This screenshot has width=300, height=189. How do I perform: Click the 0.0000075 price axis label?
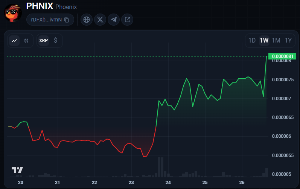283,79
